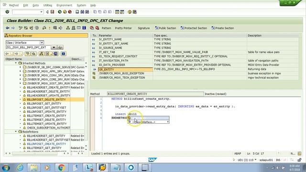Click the Customize Local Layout icon
The image size is (306, 172).
(134, 12)
